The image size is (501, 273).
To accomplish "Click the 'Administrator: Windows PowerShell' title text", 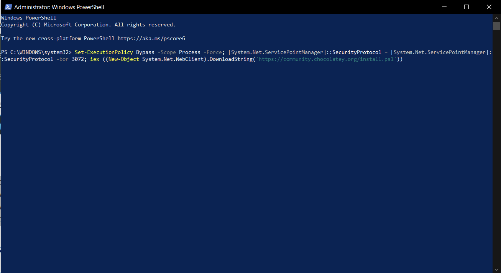I will [59, 7].
